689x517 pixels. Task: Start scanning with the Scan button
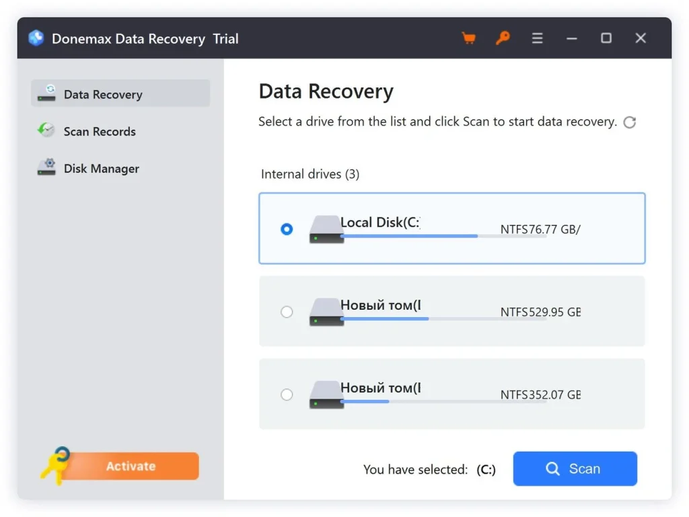(575, 469)
